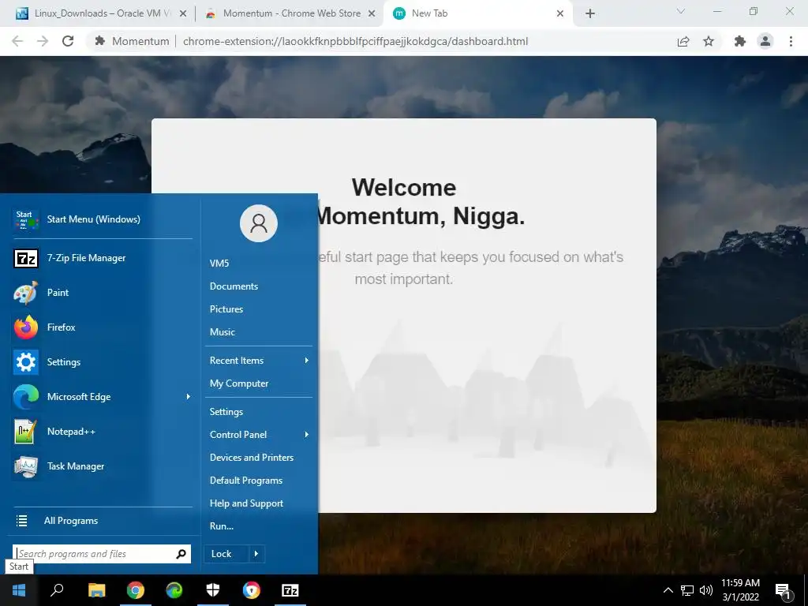Viewport: 808px width, 606px height.
Task: Open Pictures from Start menu
Action: pos(226,309)
